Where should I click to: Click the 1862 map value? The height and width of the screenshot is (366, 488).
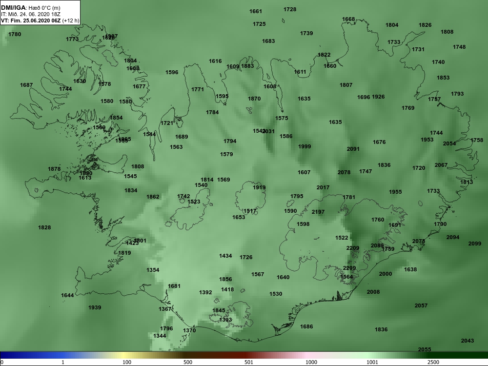(153, 197)
